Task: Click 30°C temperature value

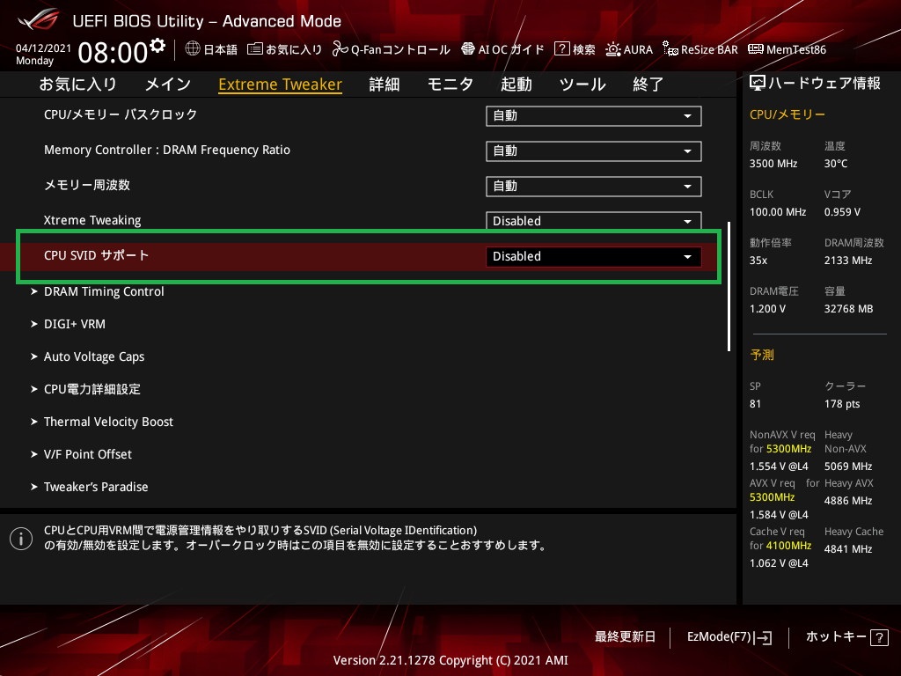Action: pyautogui.click(x=836, y=164)
